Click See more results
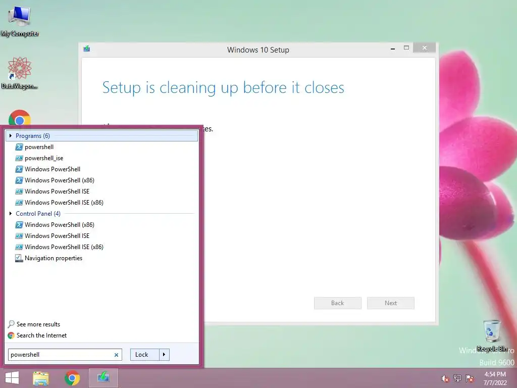The height and width of the screenshot is (388, 517). click(38, 324)
